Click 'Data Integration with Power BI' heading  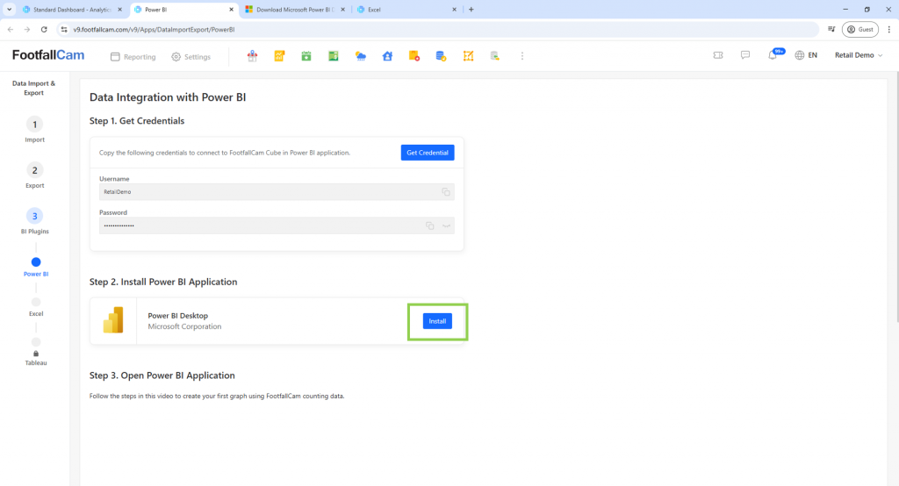tap(168, 96)
